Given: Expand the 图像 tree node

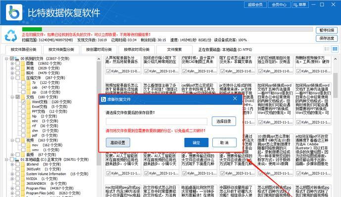Looking at the screenshot, I should [12, 64].
